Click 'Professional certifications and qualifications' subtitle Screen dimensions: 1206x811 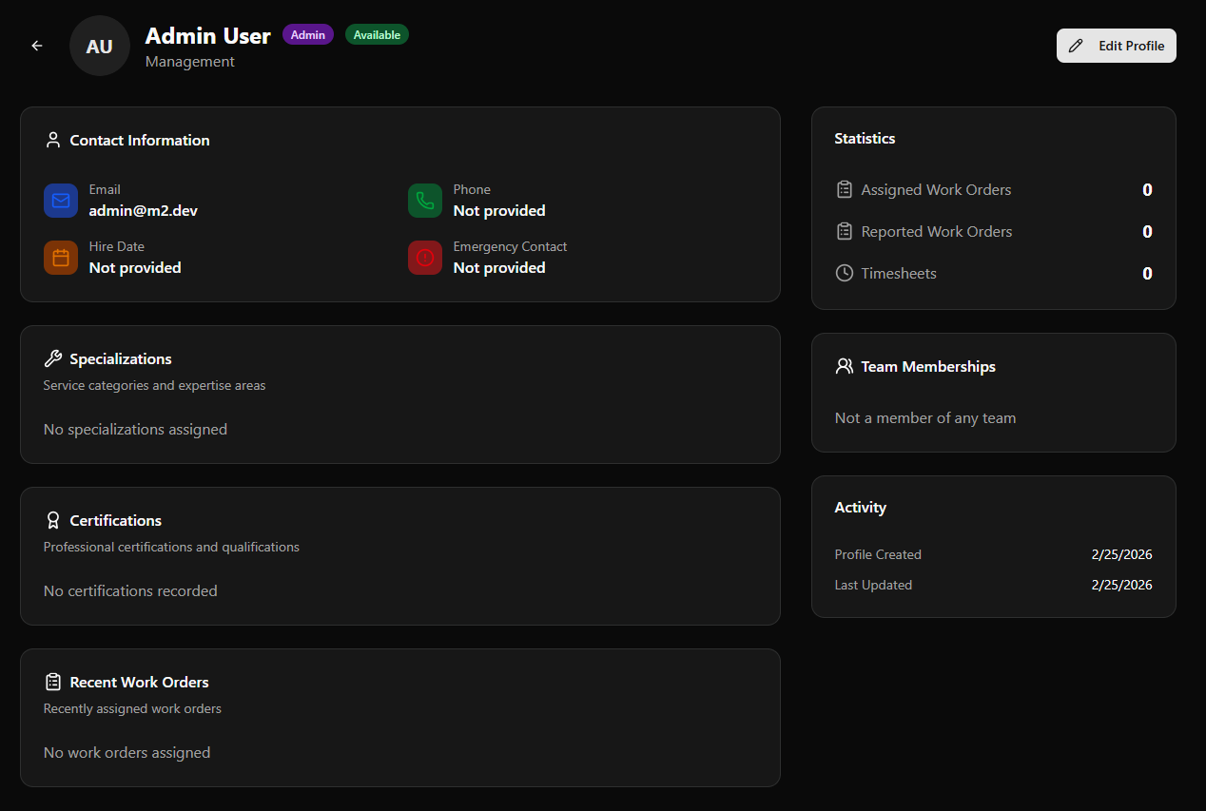click(x=172, y=547)
